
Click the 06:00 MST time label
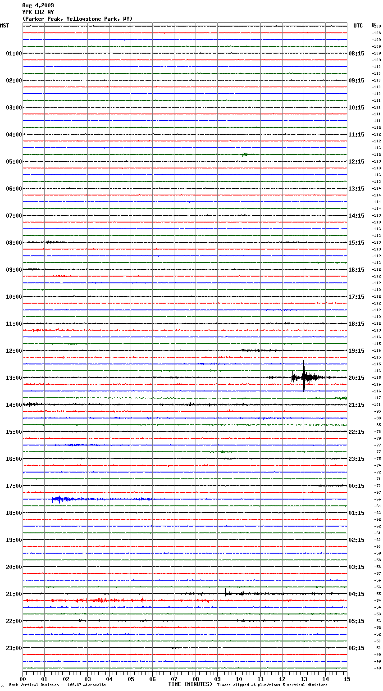[14, 189]
